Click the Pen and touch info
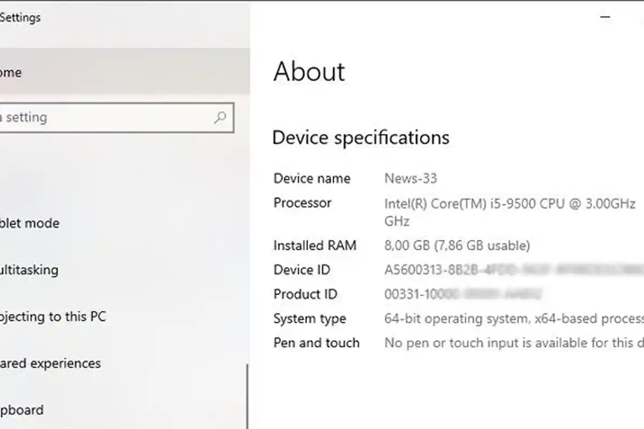 (x=510, y=343)
